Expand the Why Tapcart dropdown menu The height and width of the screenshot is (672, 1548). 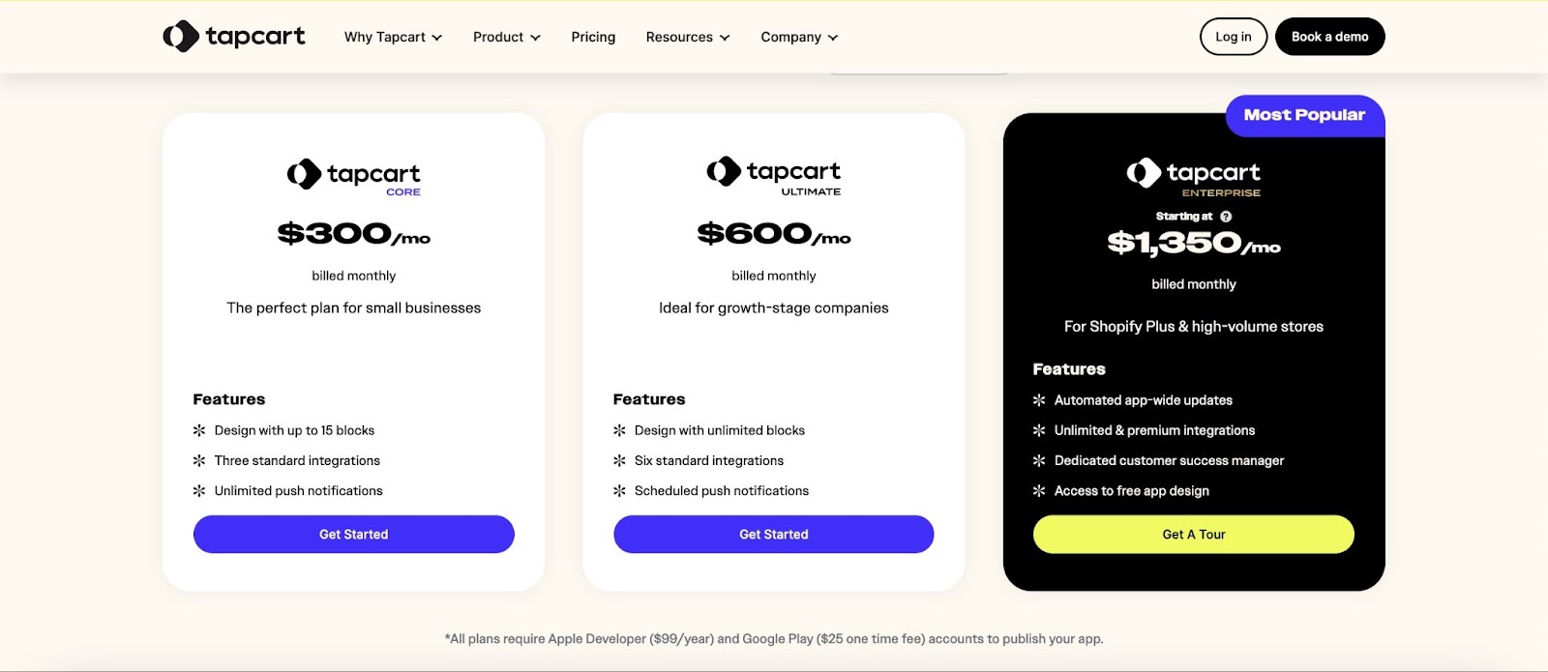pyautogui.click(x=393, y=37)
